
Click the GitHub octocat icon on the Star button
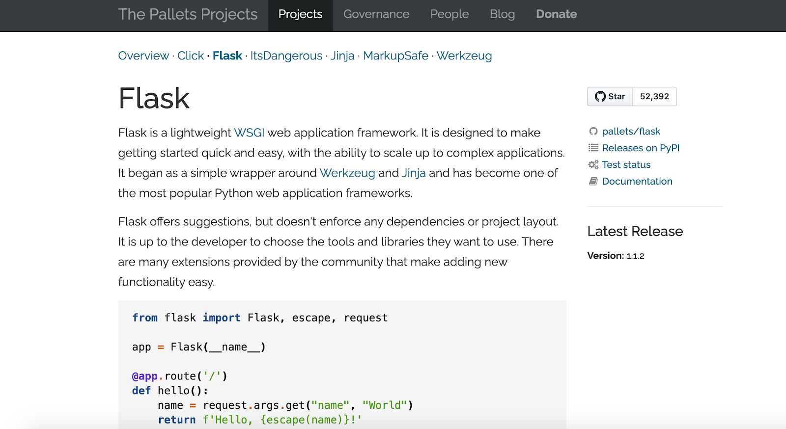tap(600, 97)
